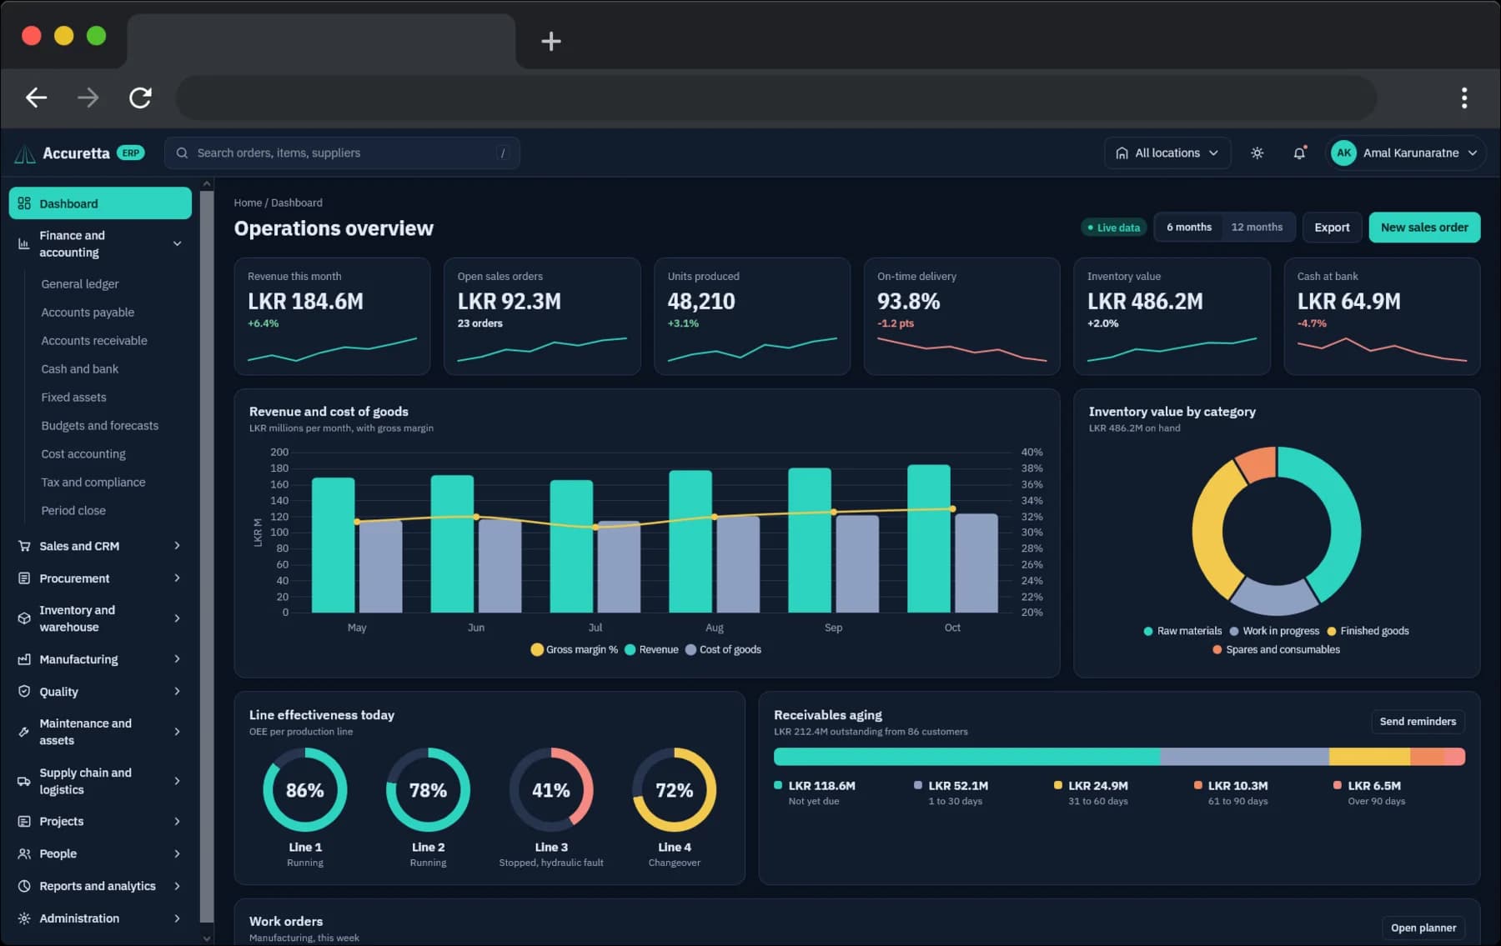Switch to the 12 months range
The width and height of the screenshot is (1501, 946).
1257,228
